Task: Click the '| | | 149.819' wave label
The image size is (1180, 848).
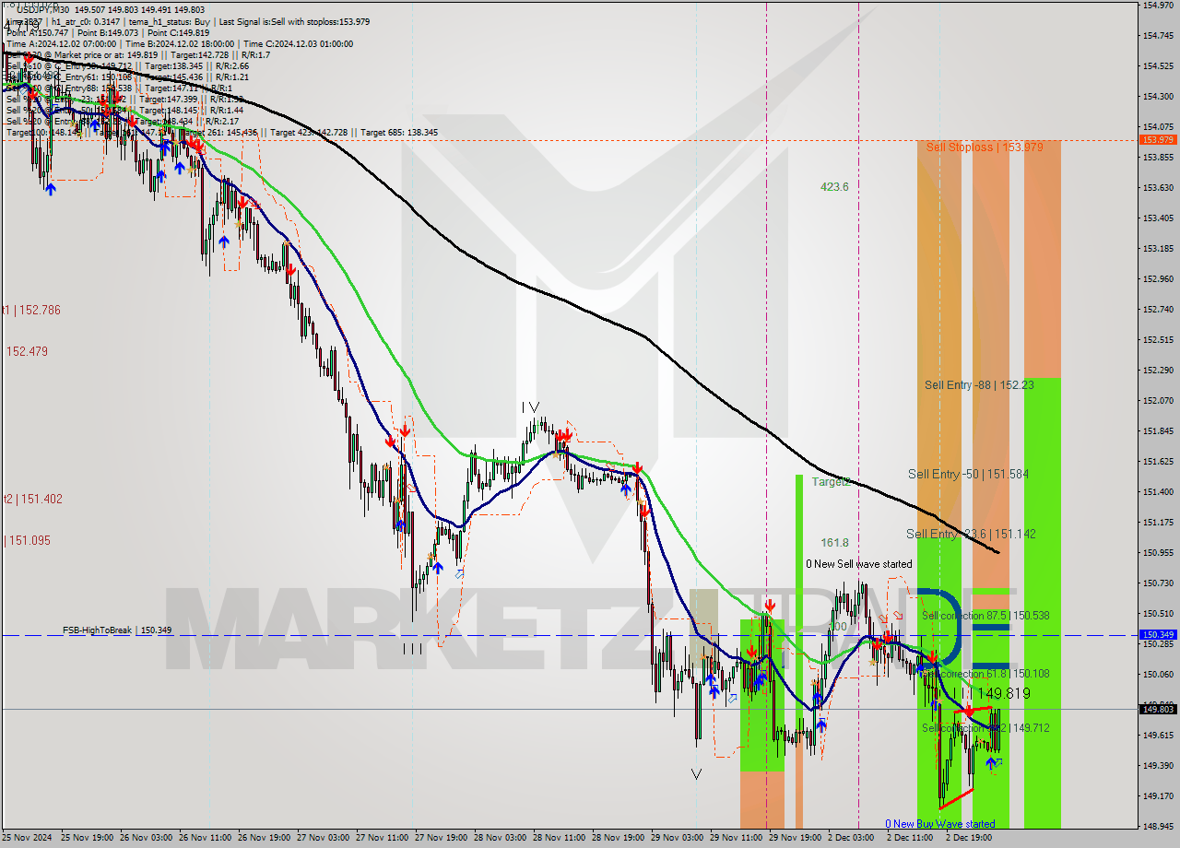Action: tap(990, 693)
